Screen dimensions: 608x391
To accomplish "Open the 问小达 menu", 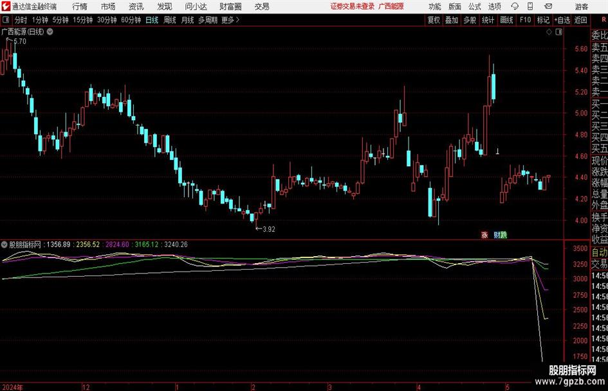I will [x=196, y=6].
